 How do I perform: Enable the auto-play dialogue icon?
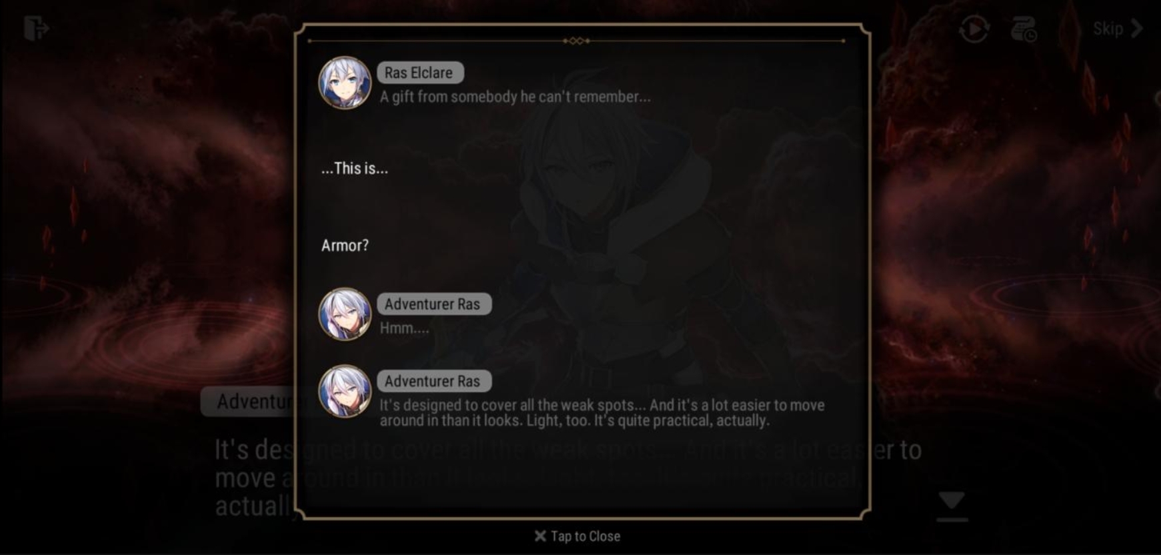pyautogui.click(x=974, y=29)
